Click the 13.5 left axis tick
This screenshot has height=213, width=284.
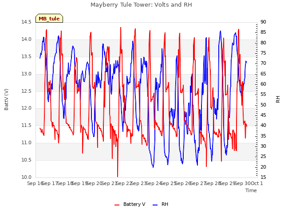click(x=27, y=56)
